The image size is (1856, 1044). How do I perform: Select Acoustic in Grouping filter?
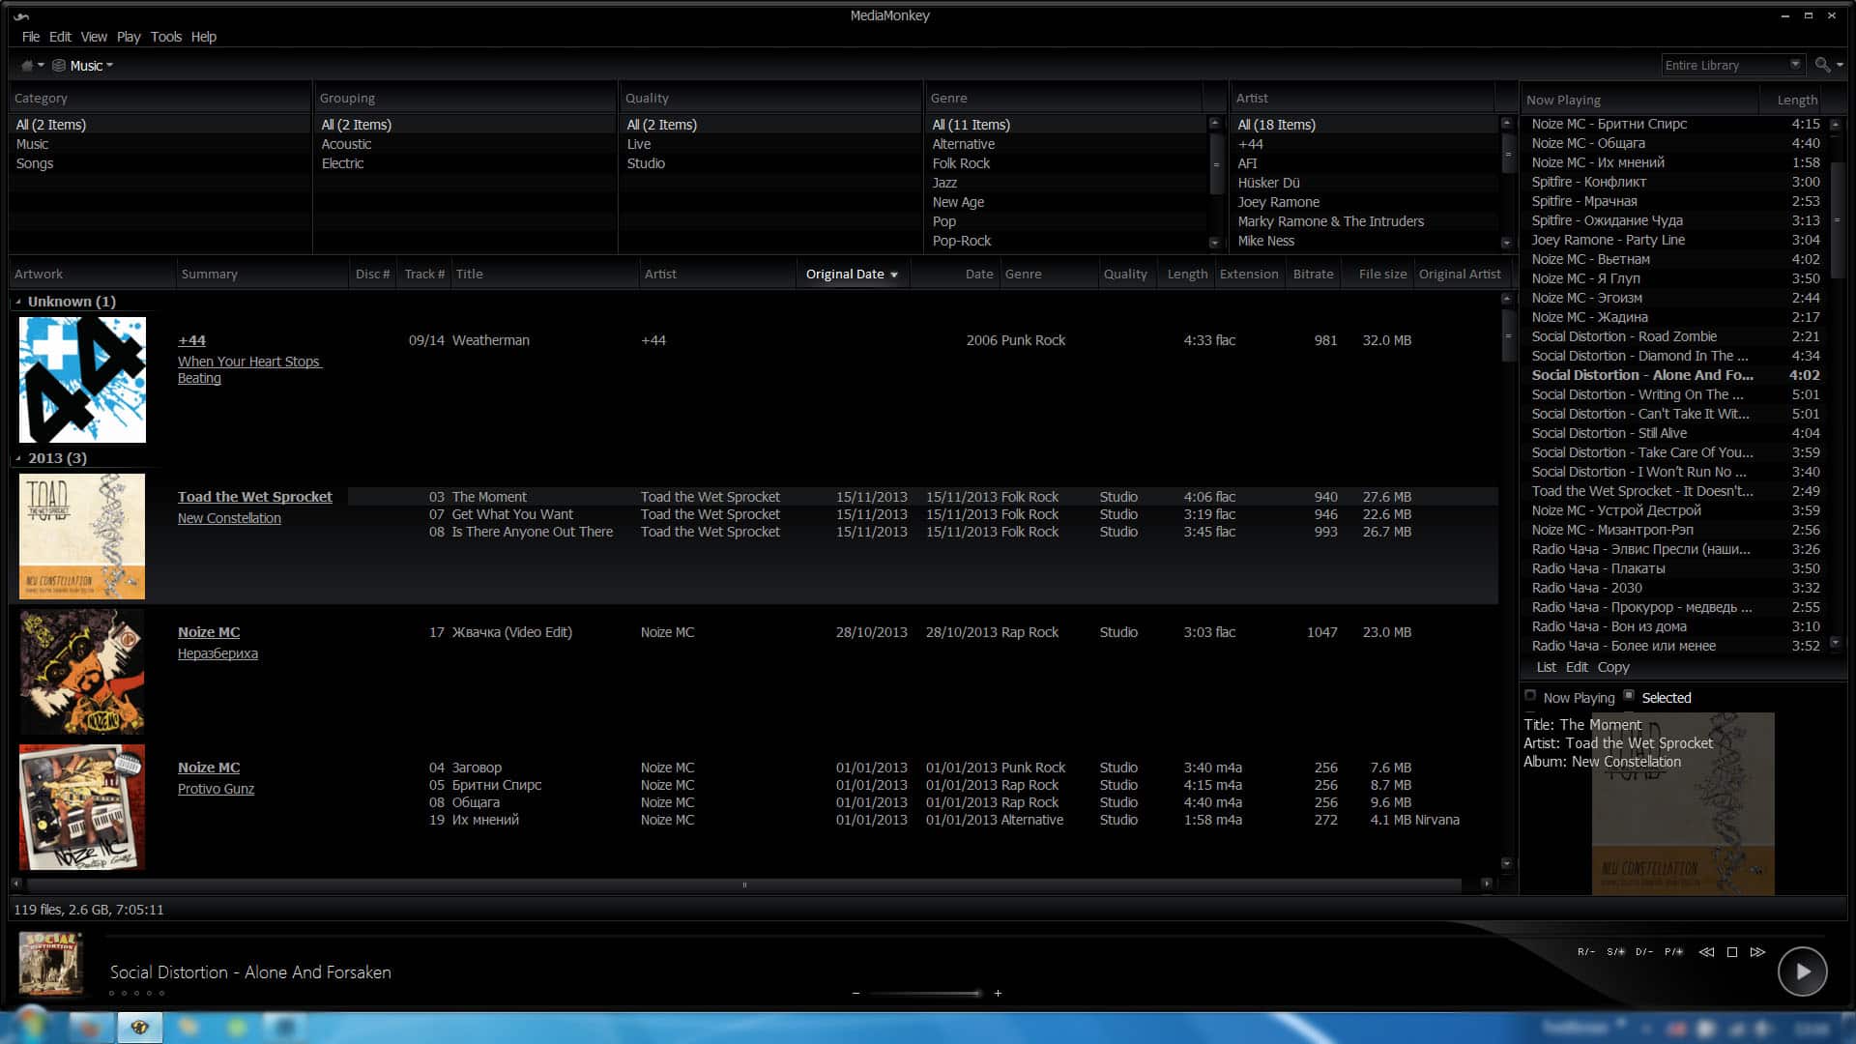pyautogui.click(x=346, y=144)
